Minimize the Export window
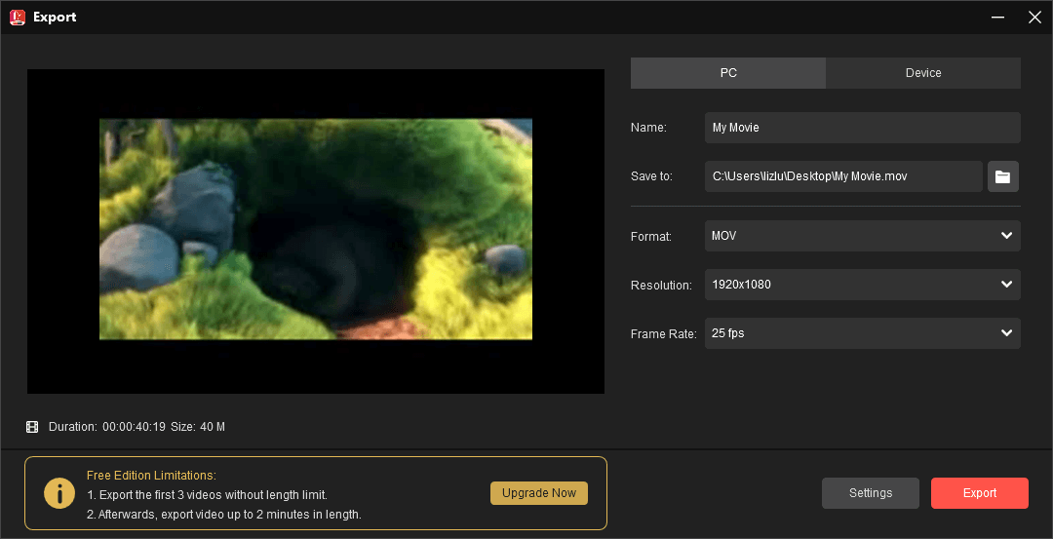Screen dimensions: 1053x539 click(998, 18)
